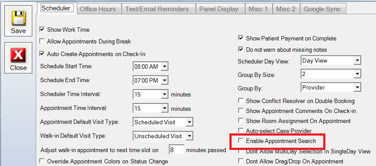Click the Save floppy disk icon
This screenshot has height=166, width=376.
point(18,18)
